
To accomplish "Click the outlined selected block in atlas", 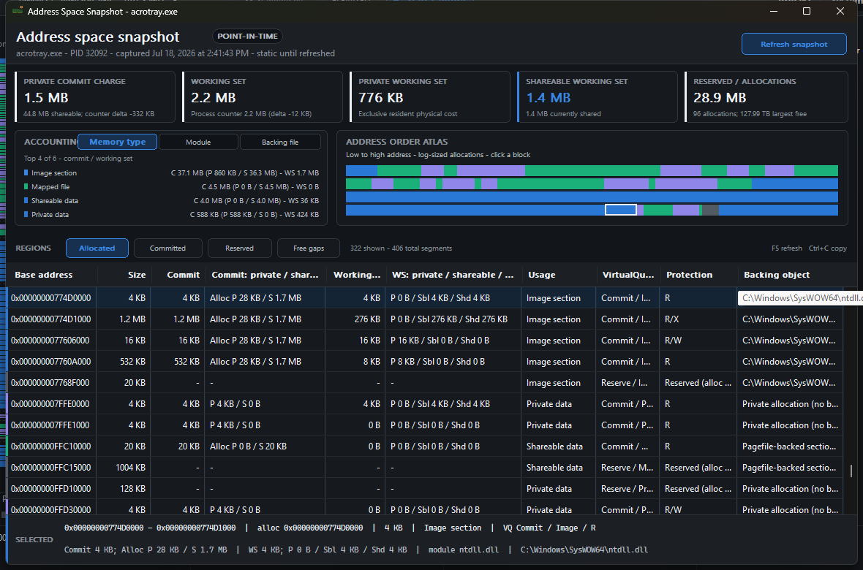I will pyautogui.click(x=621, y=210).
